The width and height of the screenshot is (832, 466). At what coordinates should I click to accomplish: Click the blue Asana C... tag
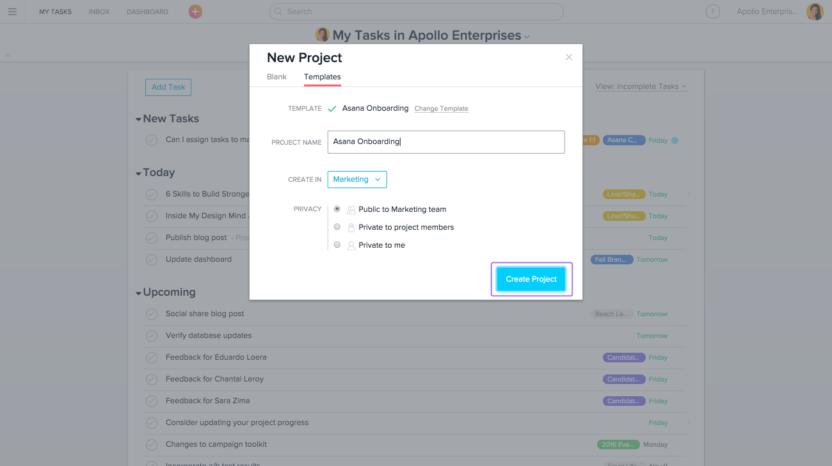pos(624,140)
